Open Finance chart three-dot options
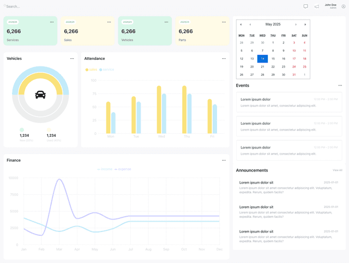 pyautogui.click(x=224, y=160)
